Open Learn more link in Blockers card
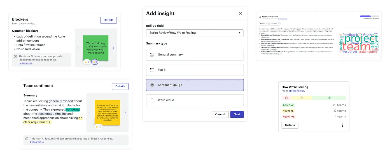Screen dimensions: 392x154 tap(25, 63)
